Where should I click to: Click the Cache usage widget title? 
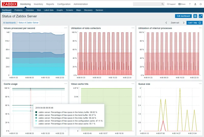10,84
